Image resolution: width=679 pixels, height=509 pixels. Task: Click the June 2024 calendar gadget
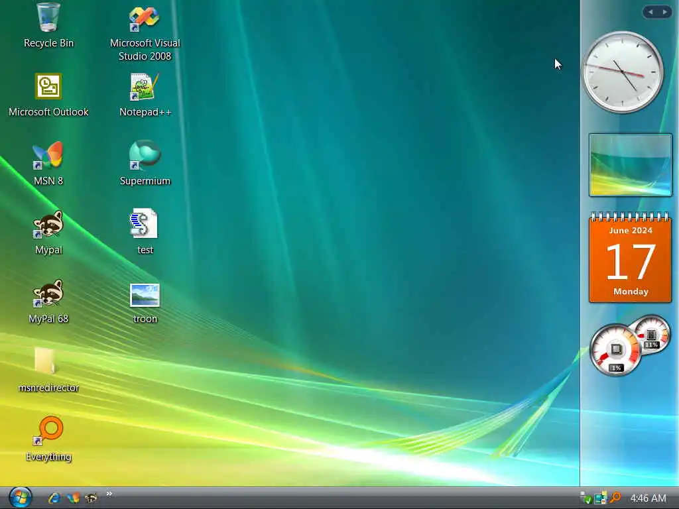630,257
